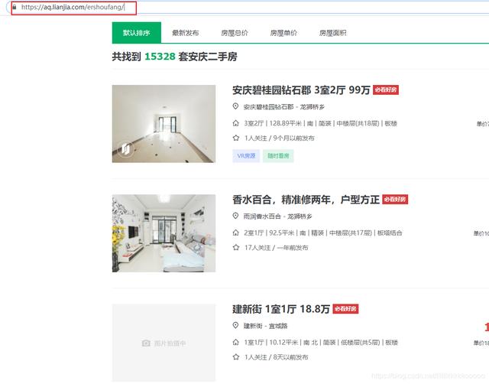The image size is (489, 384).
Task: Click star follow icon beside 17人关注
Action: [x=236, y=247]
